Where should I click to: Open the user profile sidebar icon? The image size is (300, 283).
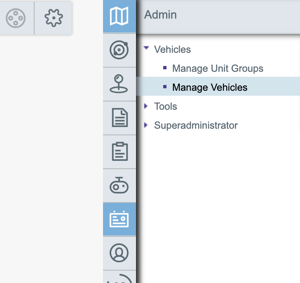tap(119, 253)
